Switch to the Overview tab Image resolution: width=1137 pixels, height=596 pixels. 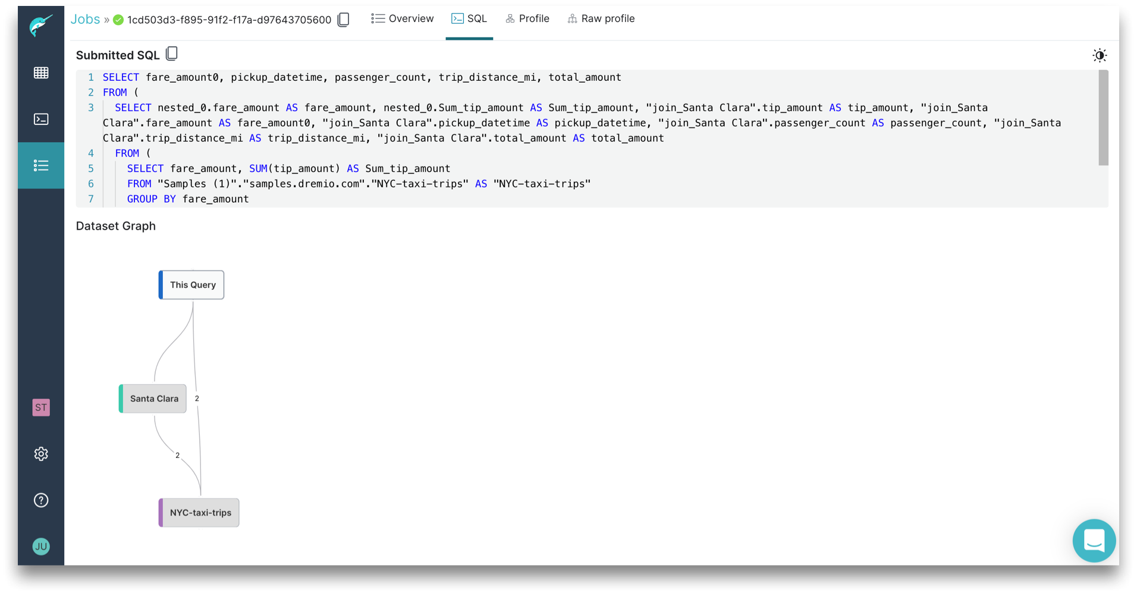pos(403,18)
